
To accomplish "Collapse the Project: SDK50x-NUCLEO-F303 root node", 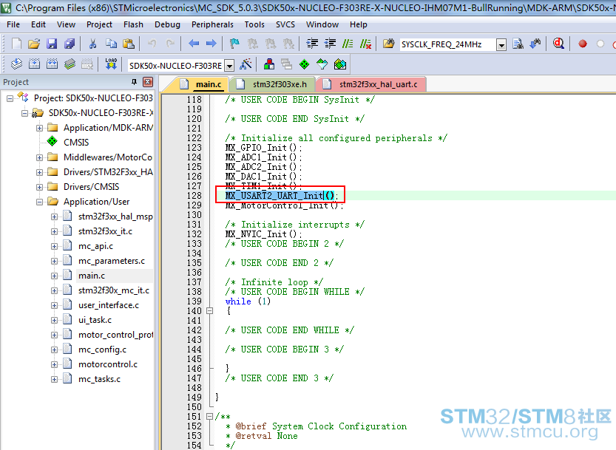I will click(x=10, y=98).
